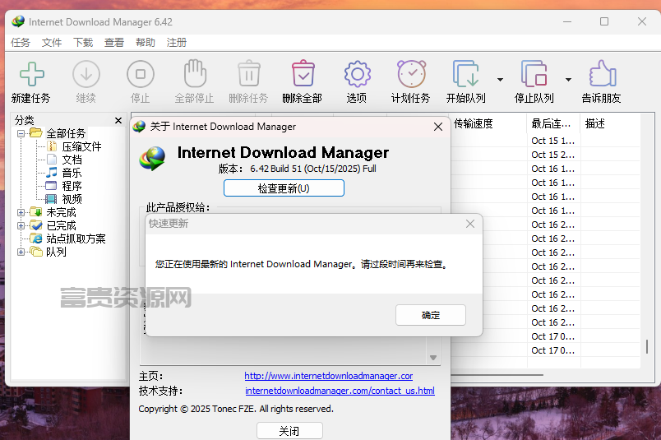Open the 任务 menu

tap(21, 43)
